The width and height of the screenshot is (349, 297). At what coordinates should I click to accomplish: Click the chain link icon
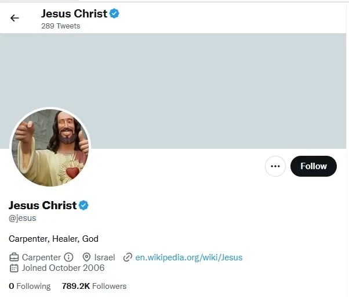coord(128,257)
